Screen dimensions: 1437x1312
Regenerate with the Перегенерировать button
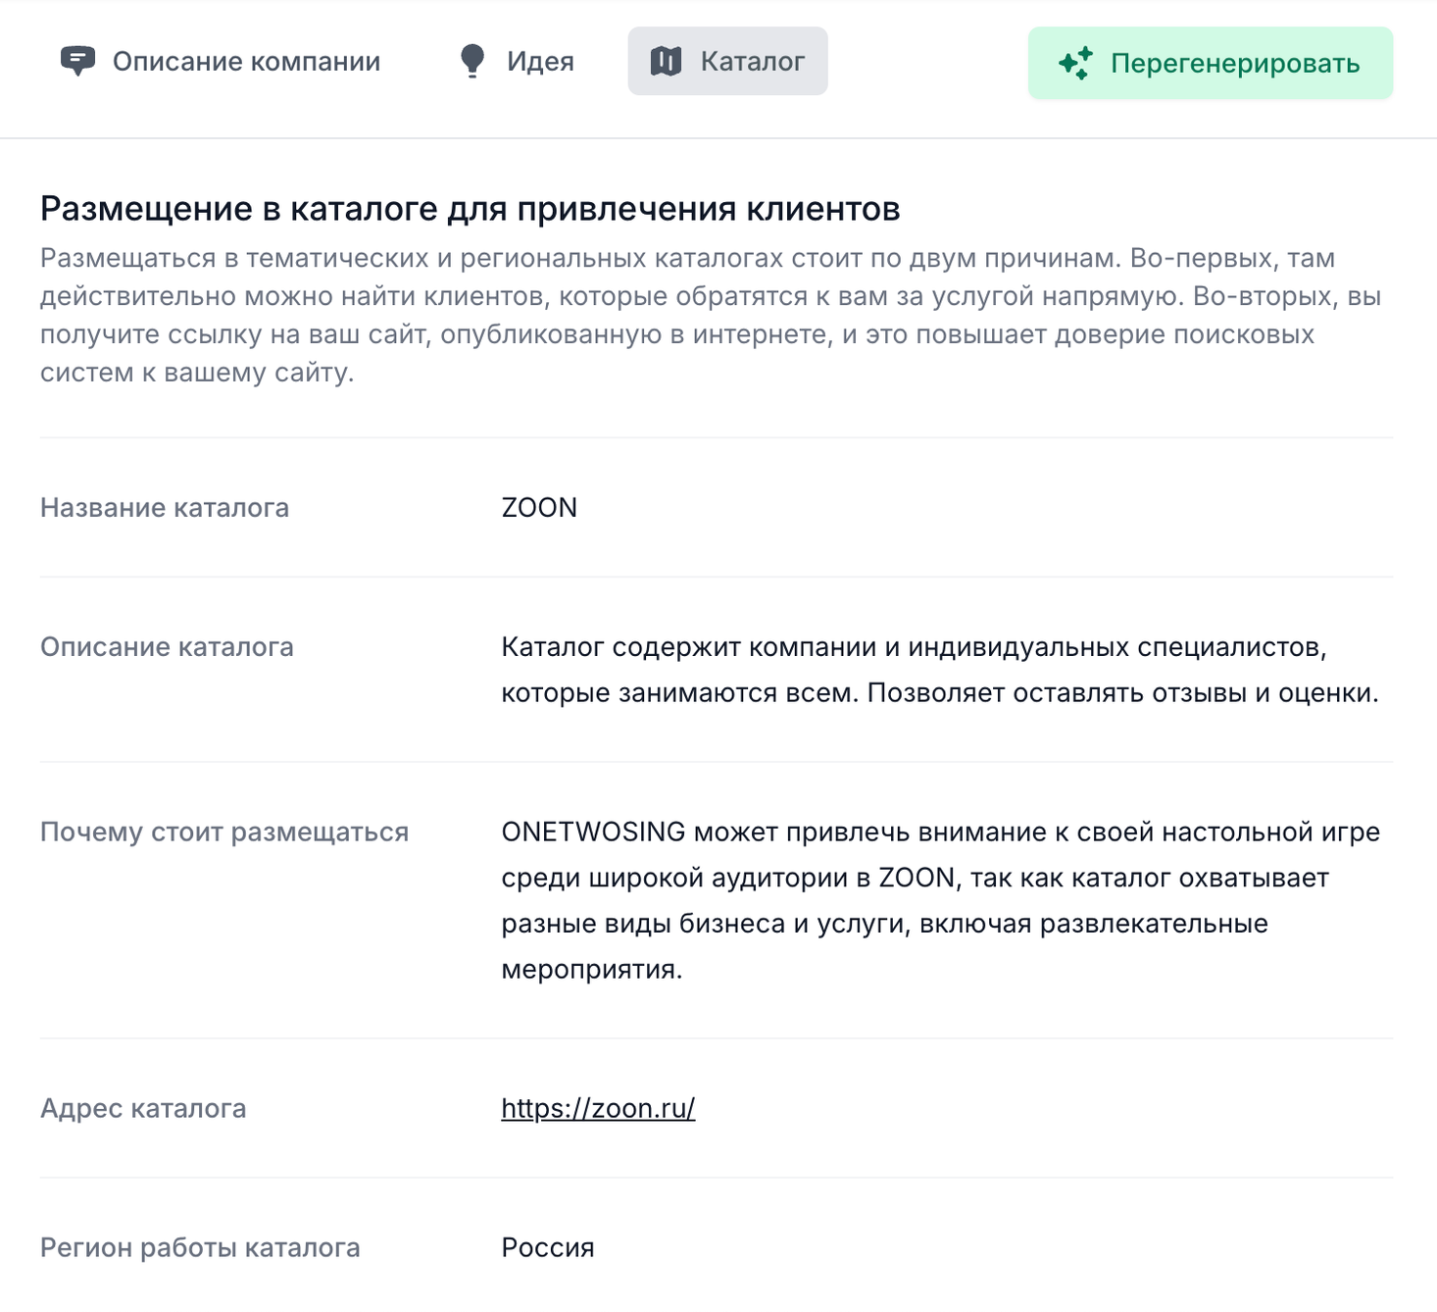coord(1210,63)
